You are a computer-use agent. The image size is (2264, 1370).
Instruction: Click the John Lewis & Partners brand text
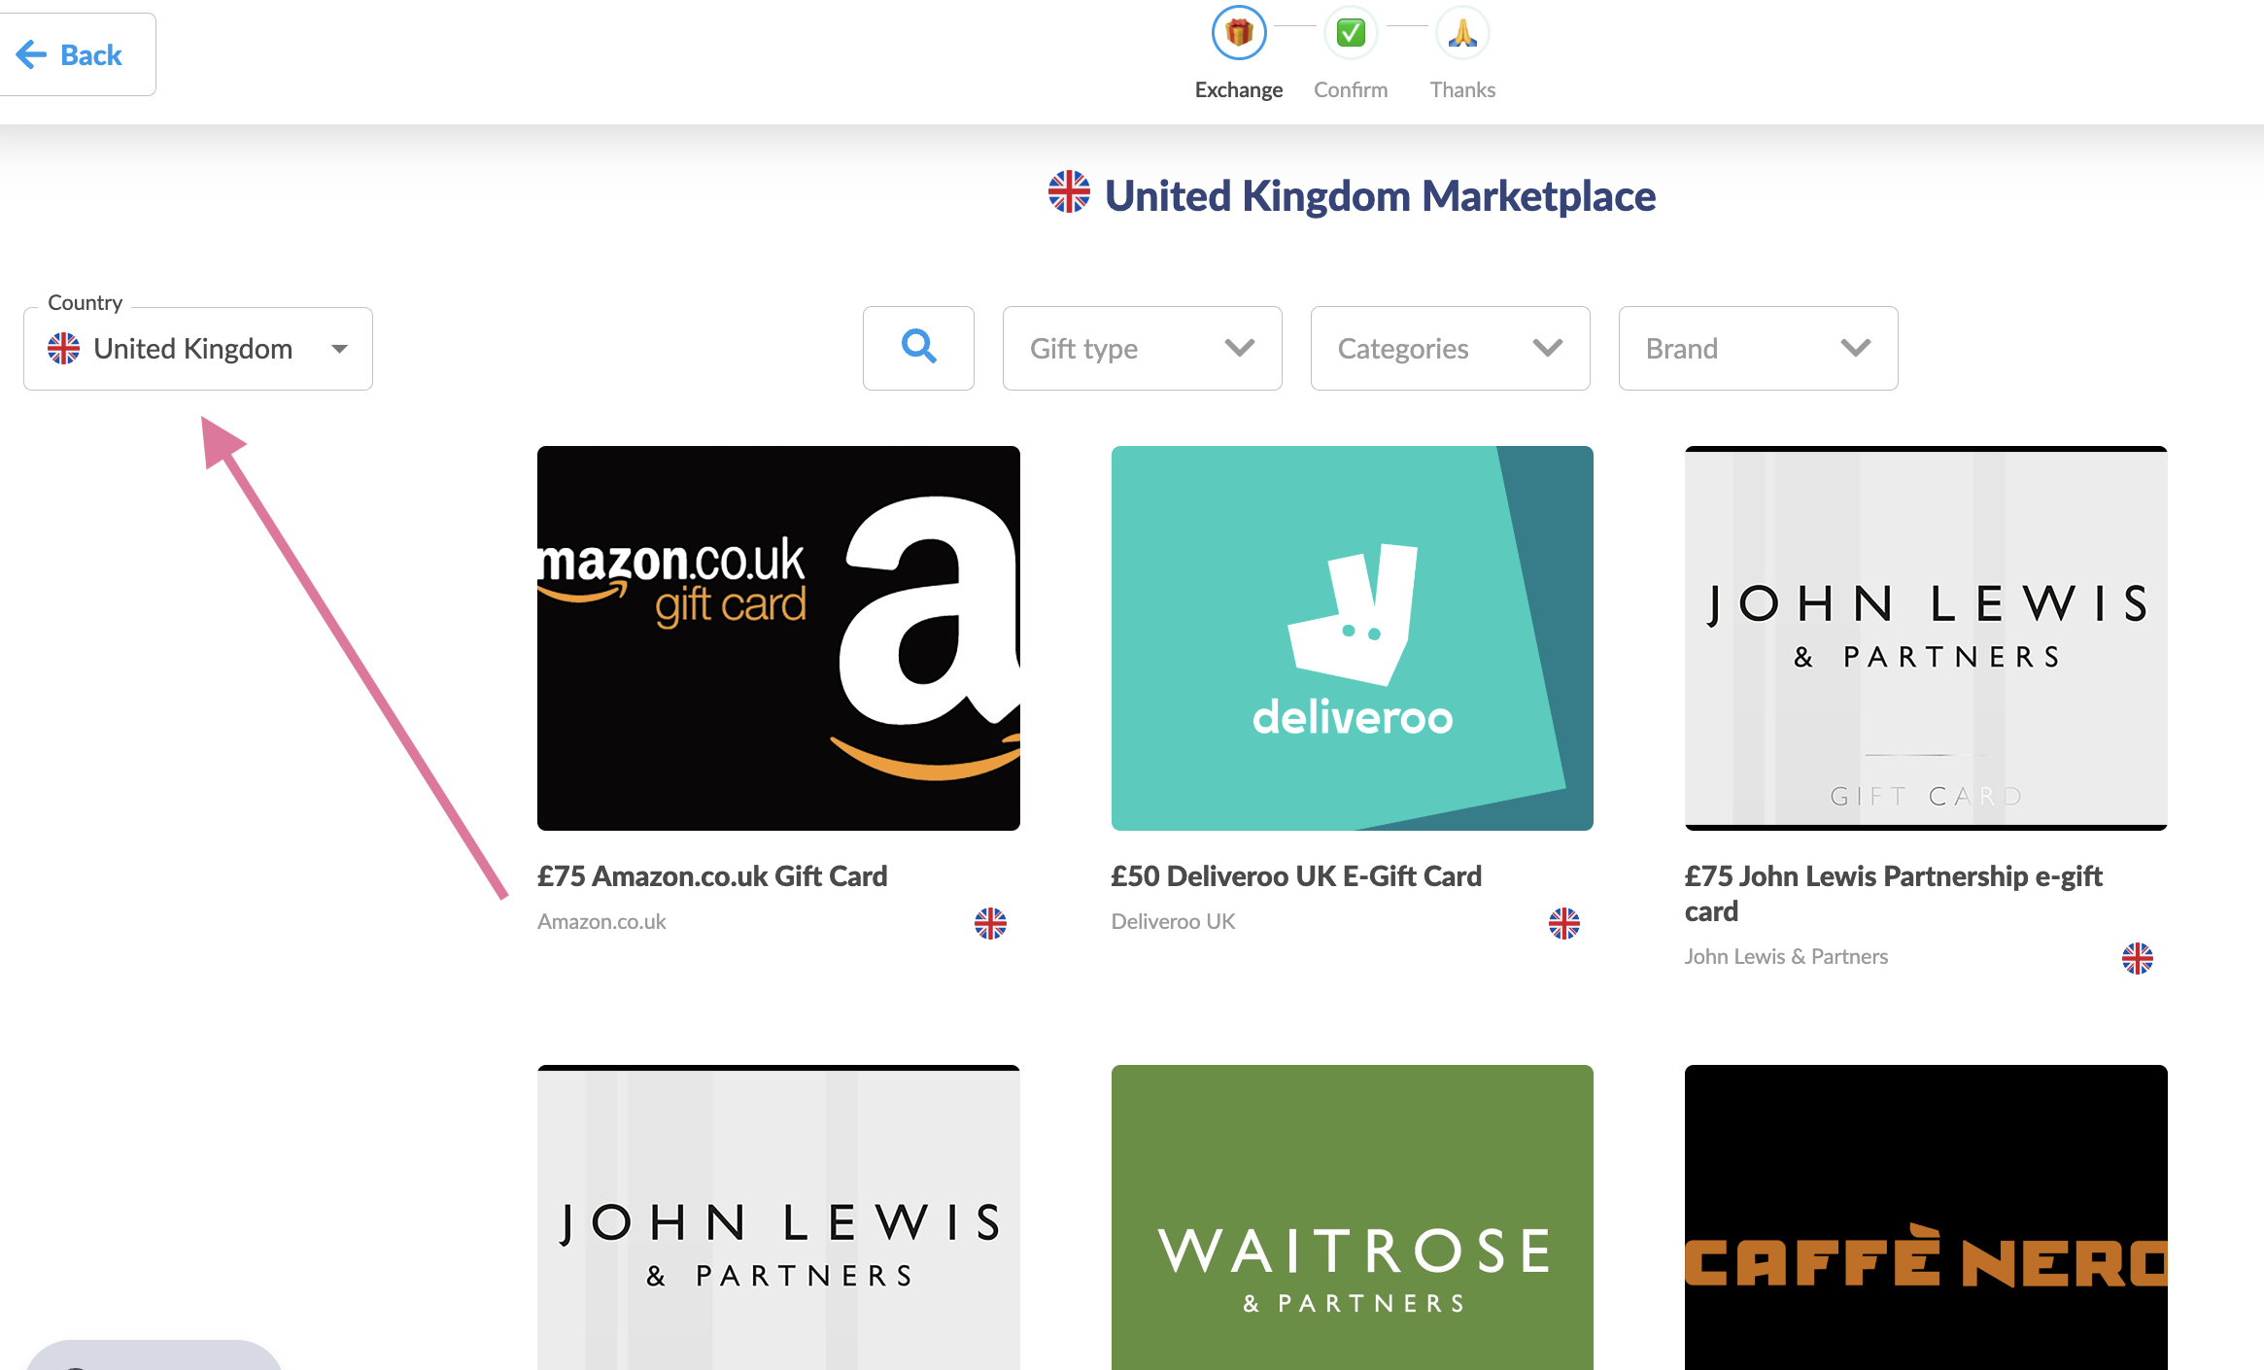coord(1786,956)
